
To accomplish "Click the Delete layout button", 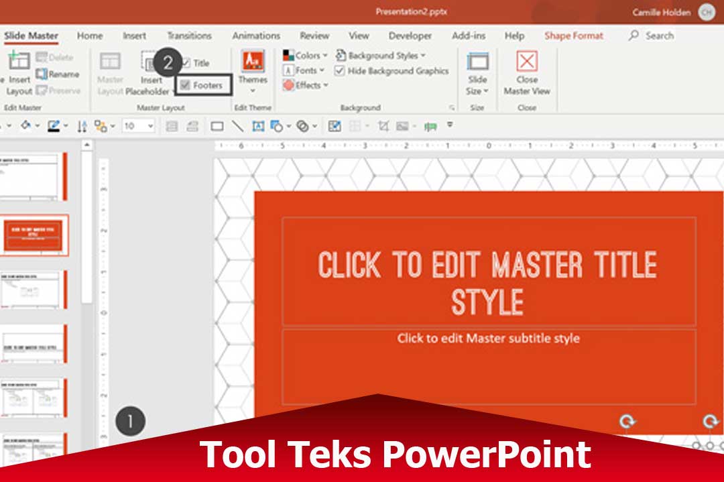I will (x=54, y=57).
